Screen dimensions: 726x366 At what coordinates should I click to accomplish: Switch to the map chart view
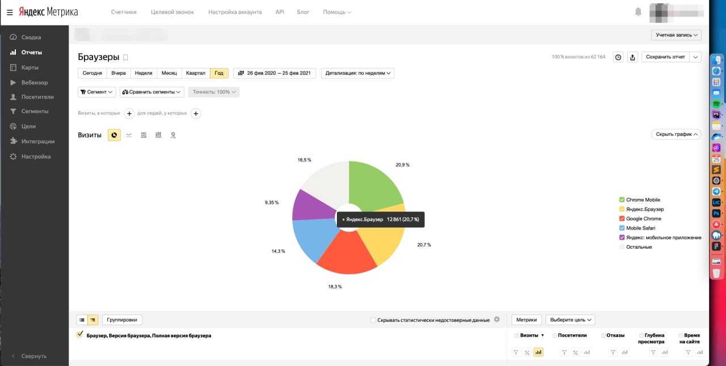[x=173, y=135]
